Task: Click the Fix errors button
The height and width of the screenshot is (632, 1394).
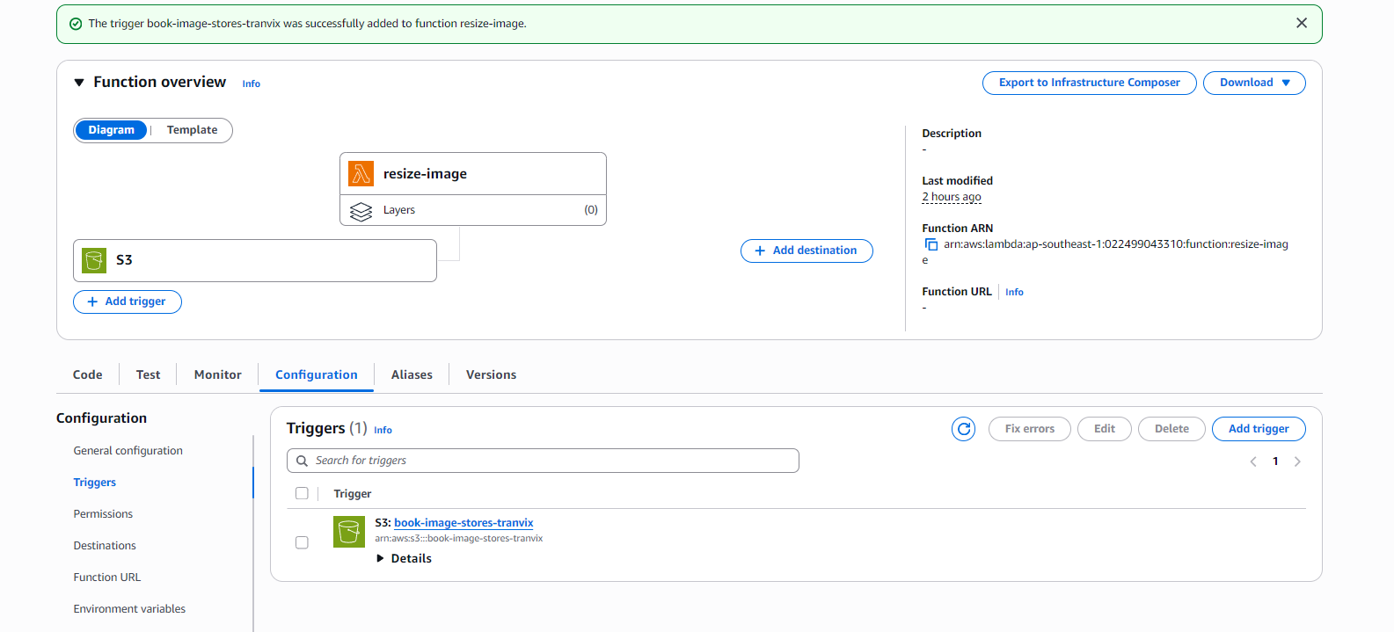Action: coord(1030,429)
